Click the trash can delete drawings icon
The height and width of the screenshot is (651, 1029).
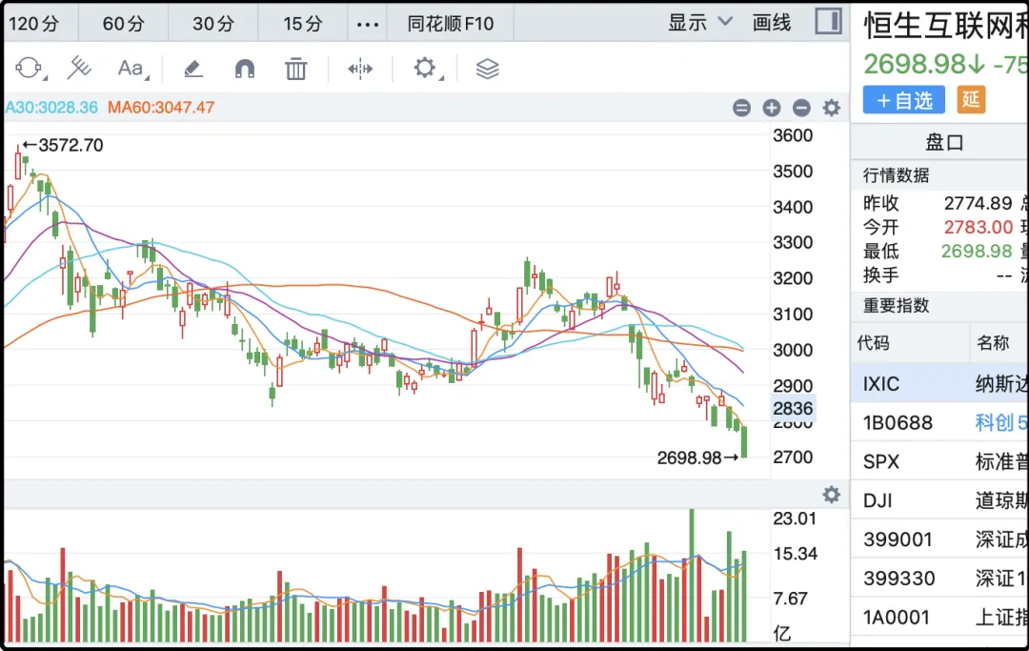[296, 69]
